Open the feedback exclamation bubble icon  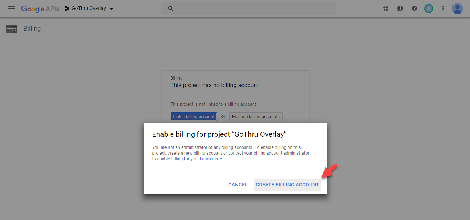click(x=400, y=8)
